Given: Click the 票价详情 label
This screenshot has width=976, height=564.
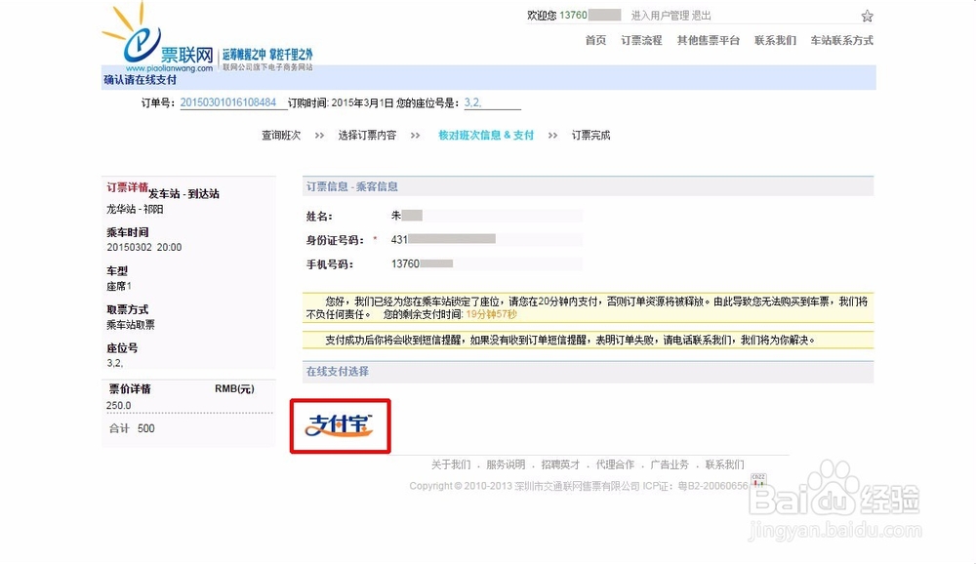Looking at the screenshot, I should pyautogui.click(x=130, y=389).
